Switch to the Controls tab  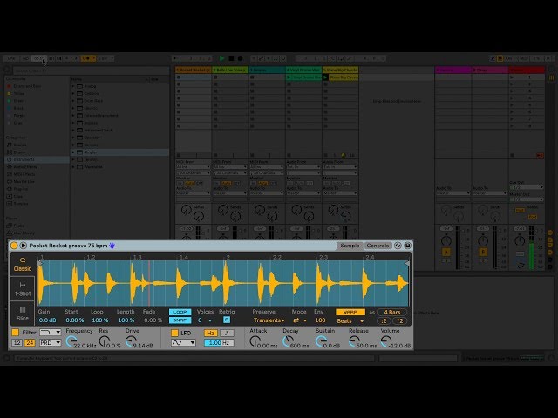pos(378,246)
